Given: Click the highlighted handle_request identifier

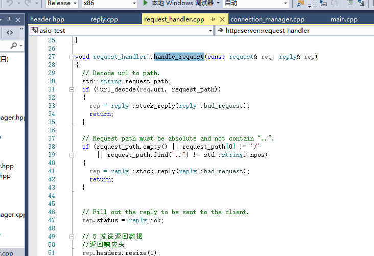Looking at the screenshot, I should click(x=179, y=57).
